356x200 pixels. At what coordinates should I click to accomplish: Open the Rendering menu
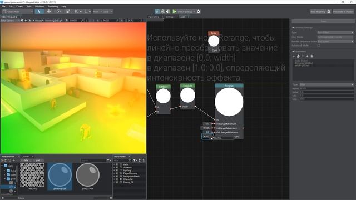pyautogui.click(x=53, y=6)
